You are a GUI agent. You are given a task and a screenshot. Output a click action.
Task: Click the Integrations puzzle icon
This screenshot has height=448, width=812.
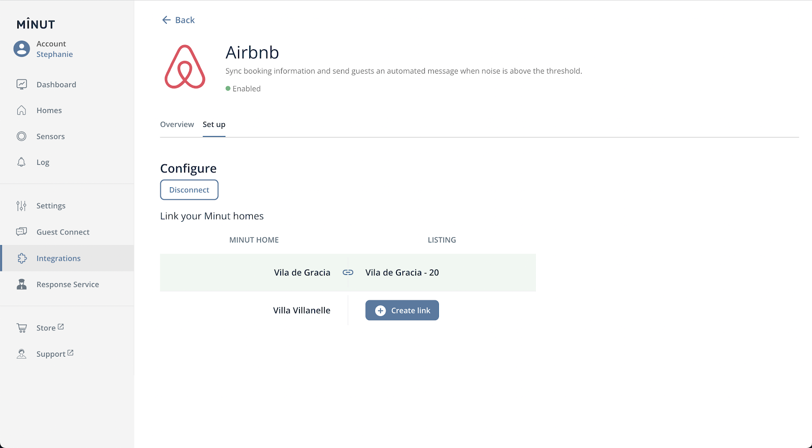click(22, 258)
